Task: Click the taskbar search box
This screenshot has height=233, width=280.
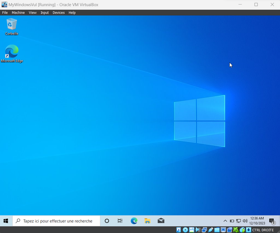Action: click(56, 221)
